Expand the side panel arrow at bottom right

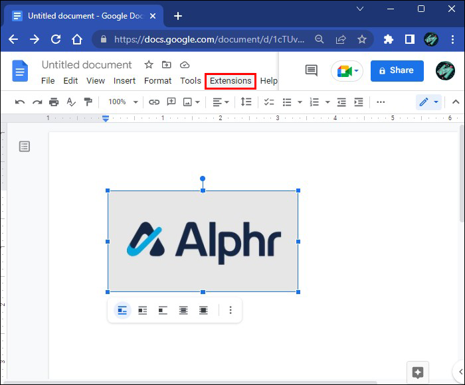tap(460, 372)
